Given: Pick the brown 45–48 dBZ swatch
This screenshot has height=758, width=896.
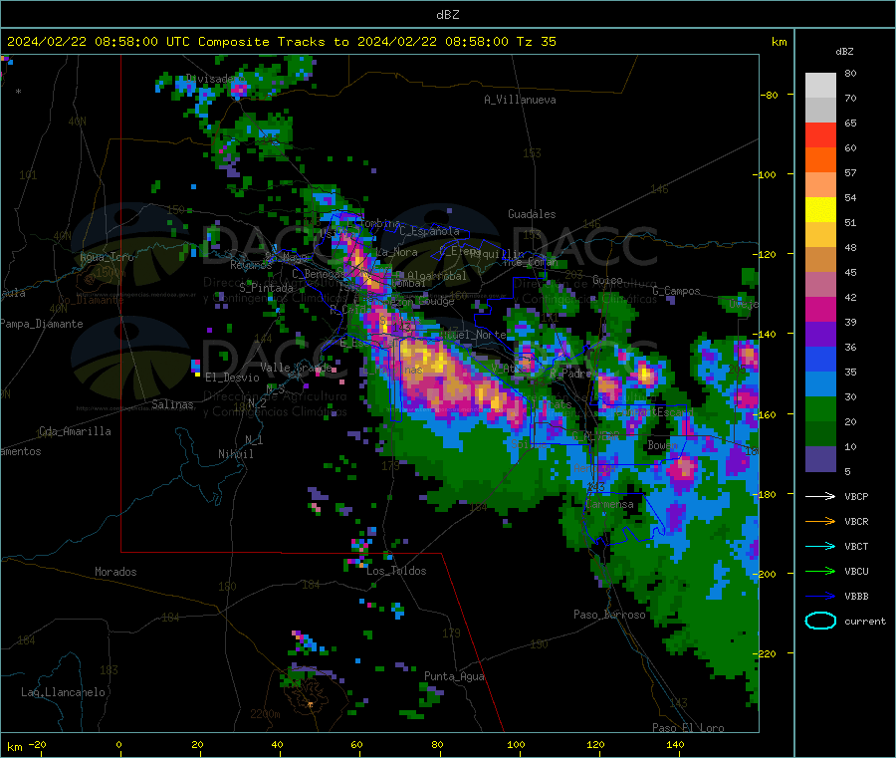Looking at the screenshot, I should 820,260.
